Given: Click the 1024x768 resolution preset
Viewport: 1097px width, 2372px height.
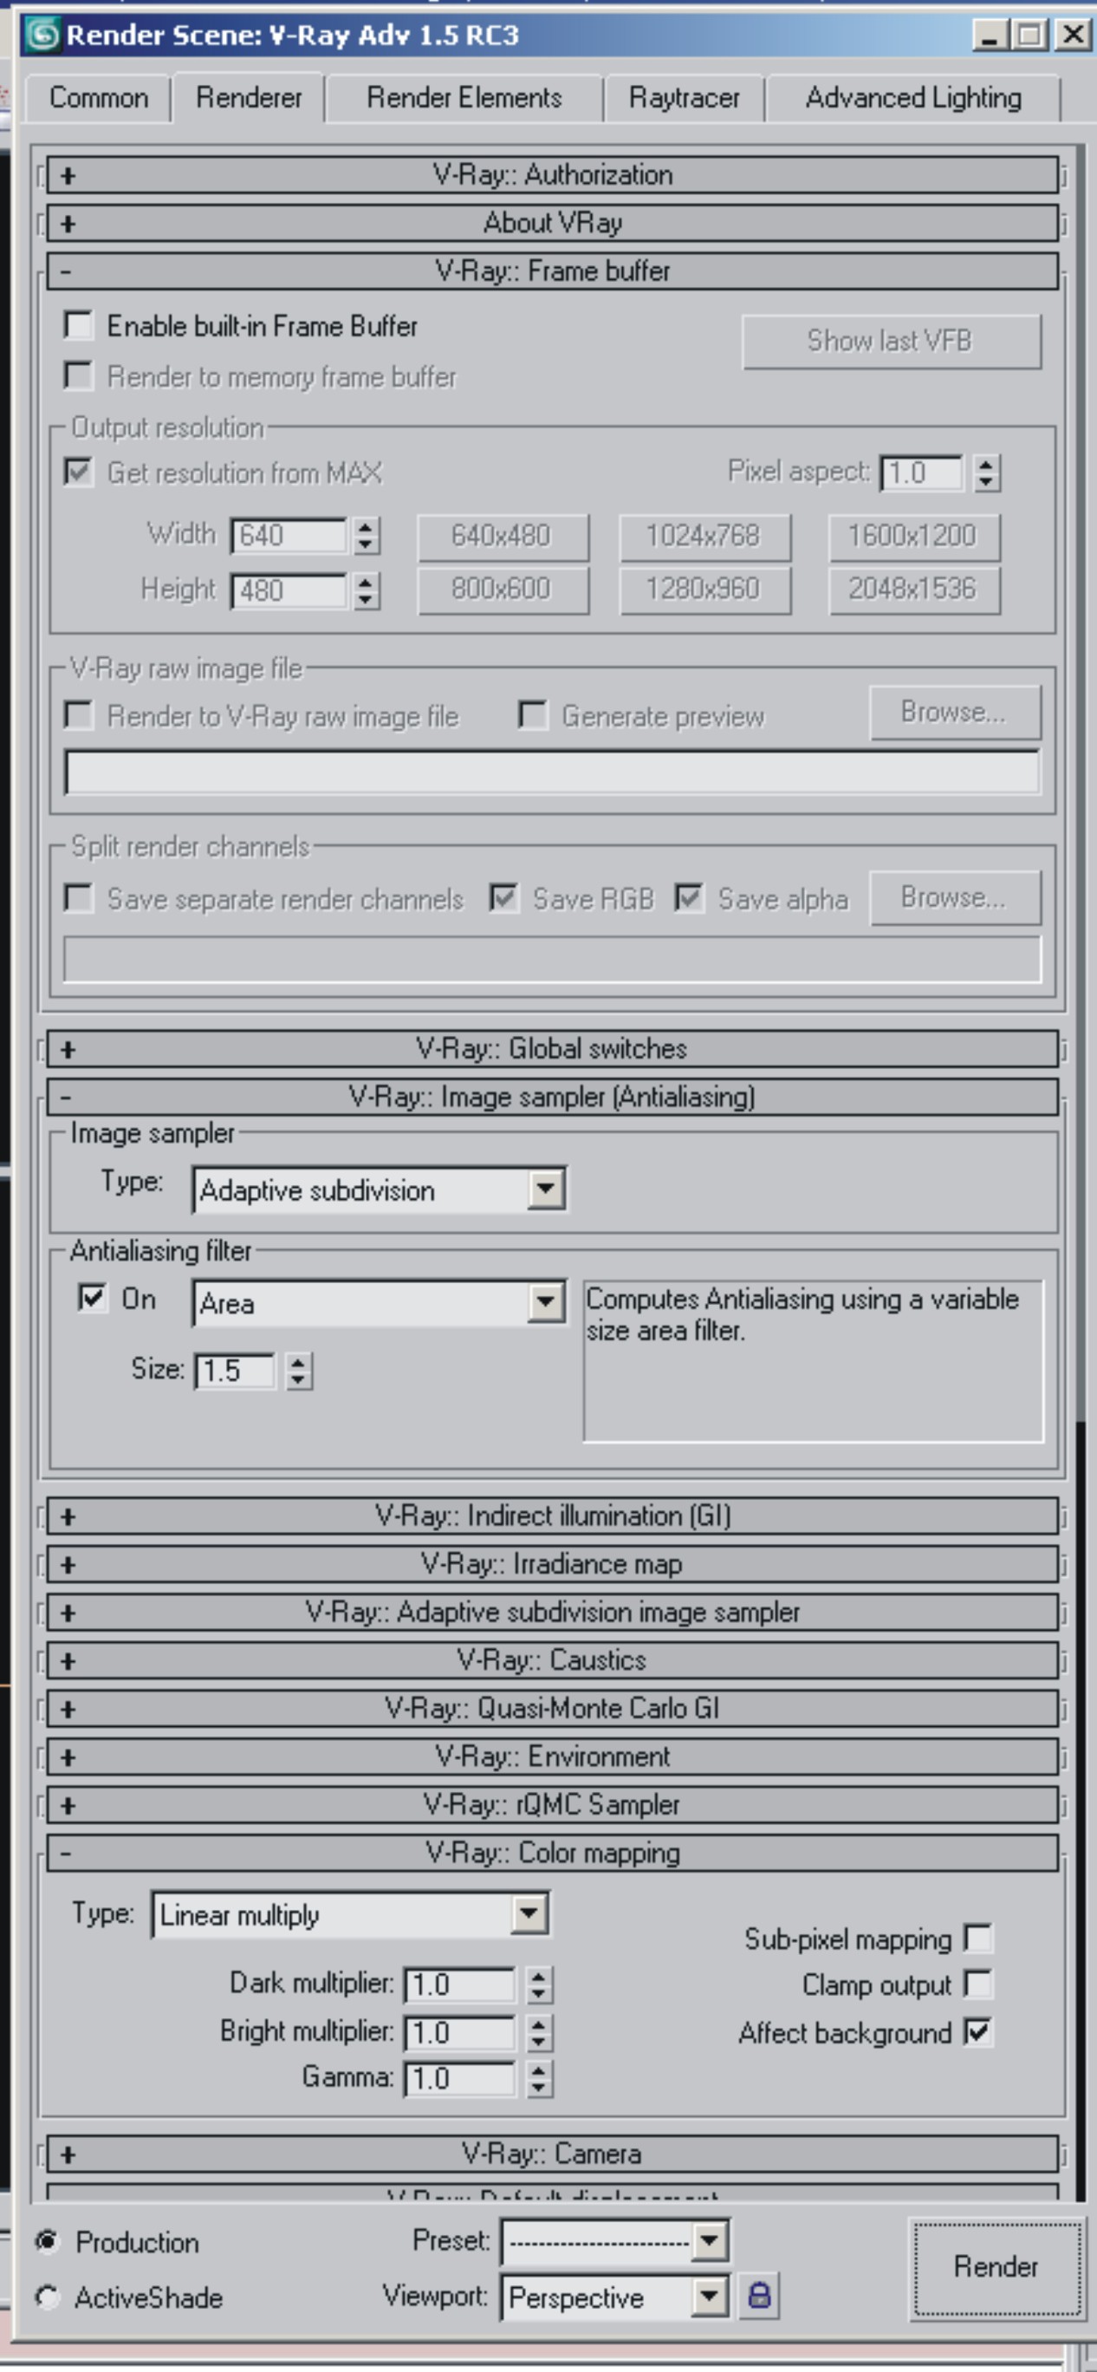Looking at the screenshot, I should (704, 536).
